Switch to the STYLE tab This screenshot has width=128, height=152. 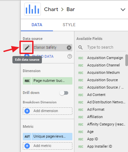69,25
